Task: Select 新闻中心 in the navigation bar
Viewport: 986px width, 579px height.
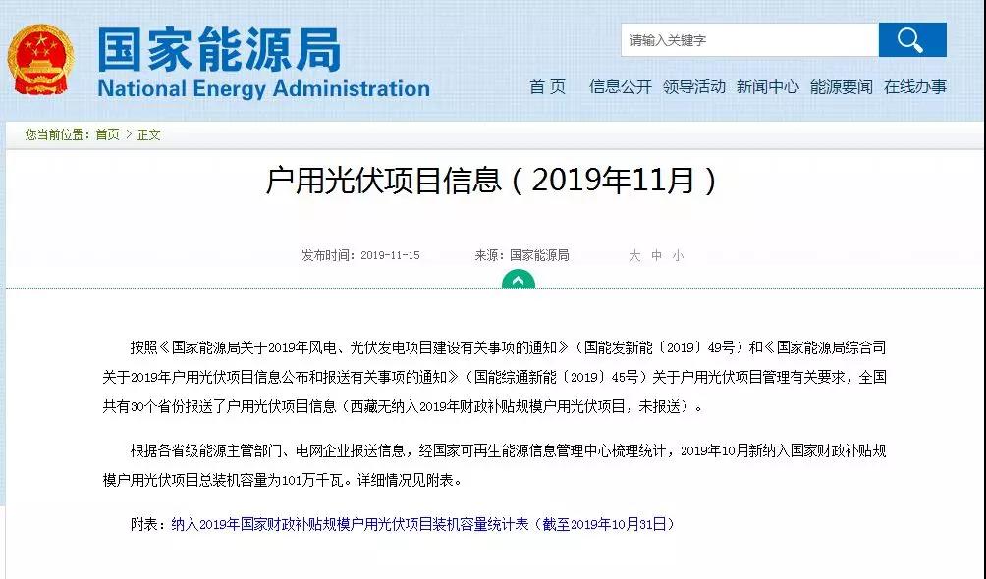Action: [x=767, y=86]
